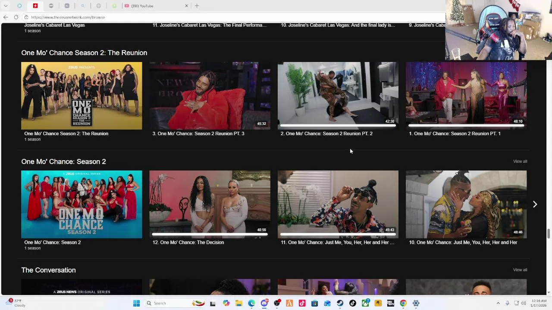Advance Season 2 carousel with right arrow
This screenshot has width=552, height=310.
point(535,205)
